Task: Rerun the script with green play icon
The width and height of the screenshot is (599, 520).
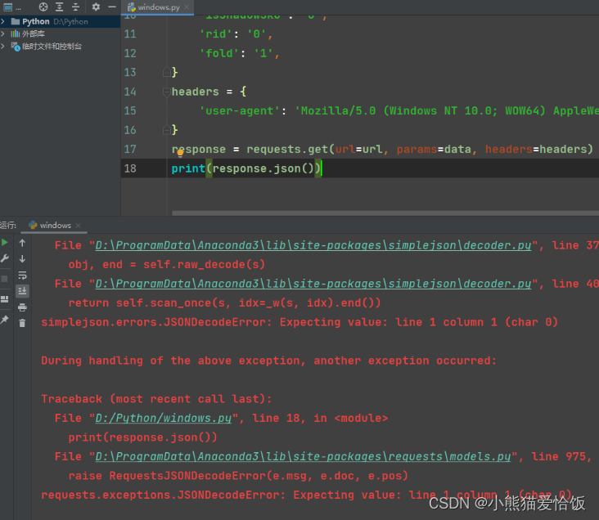Action: point(5,243)
